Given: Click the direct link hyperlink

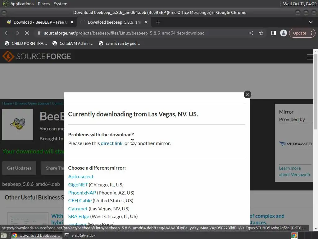Looking at the screenshot, I should [x=111, y=143].
